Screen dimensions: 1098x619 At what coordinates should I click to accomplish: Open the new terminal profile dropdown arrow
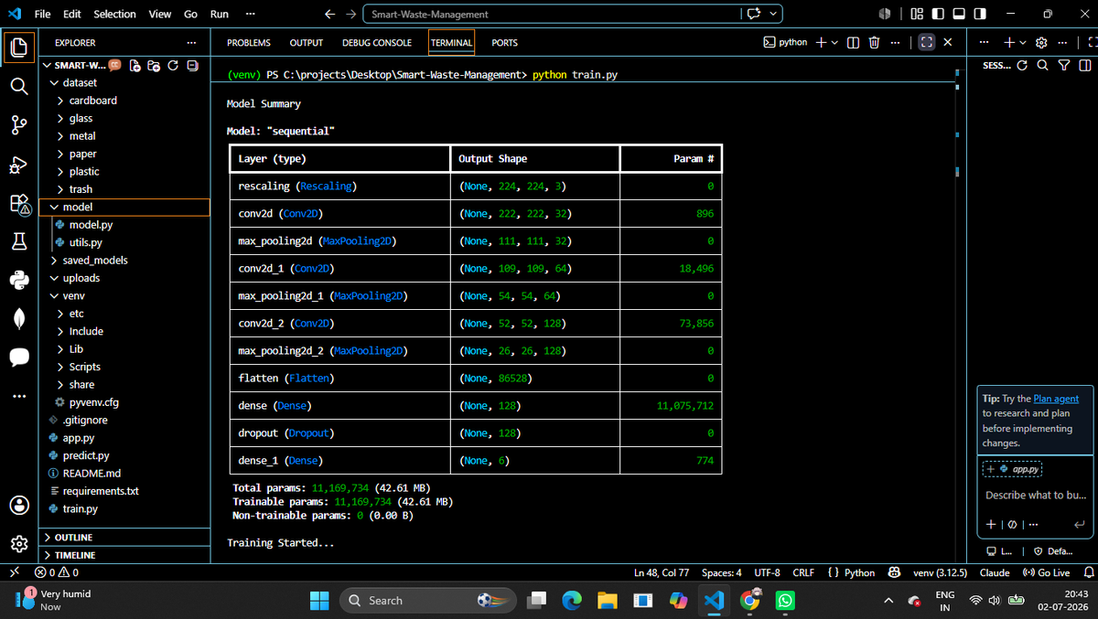pyautogui.click(x=834, y=43)
